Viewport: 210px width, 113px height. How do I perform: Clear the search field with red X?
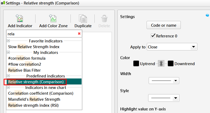point(79,34)
